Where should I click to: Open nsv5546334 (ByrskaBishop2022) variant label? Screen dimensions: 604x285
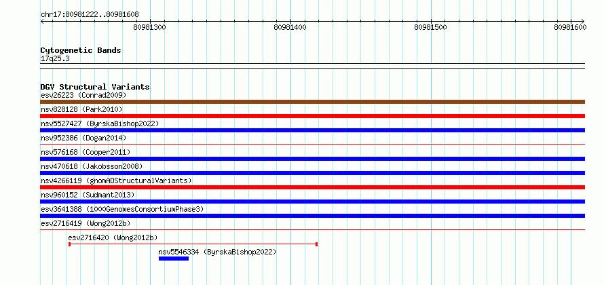pyautogui.click(x=217, y=252)
